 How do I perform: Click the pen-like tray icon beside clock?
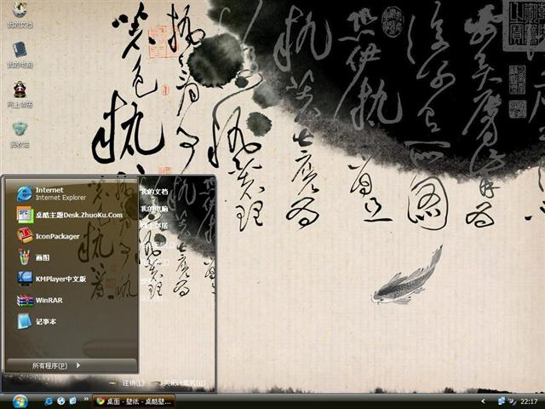pyautogui.click(x=513, y=401)
